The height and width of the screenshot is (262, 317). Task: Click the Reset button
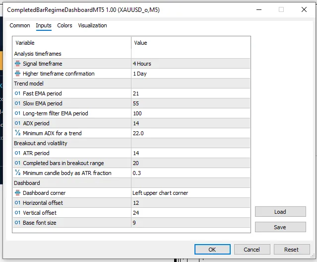click(292, 250)
